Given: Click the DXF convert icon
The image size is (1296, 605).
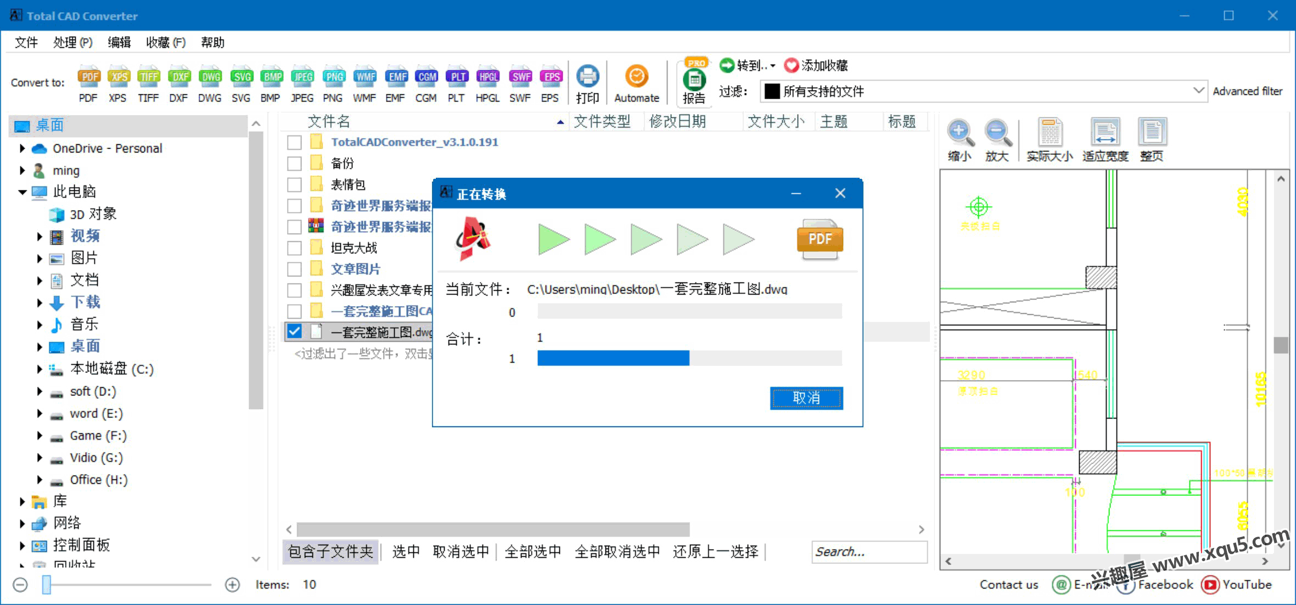Looking at the screenshot, I should point(179,77).
